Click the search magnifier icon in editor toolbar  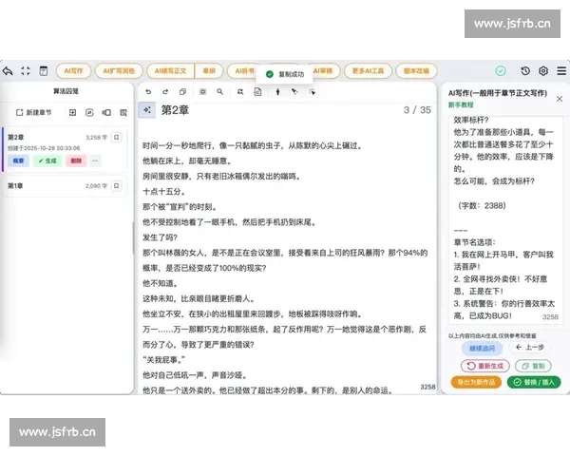click(x=219, y=92)
